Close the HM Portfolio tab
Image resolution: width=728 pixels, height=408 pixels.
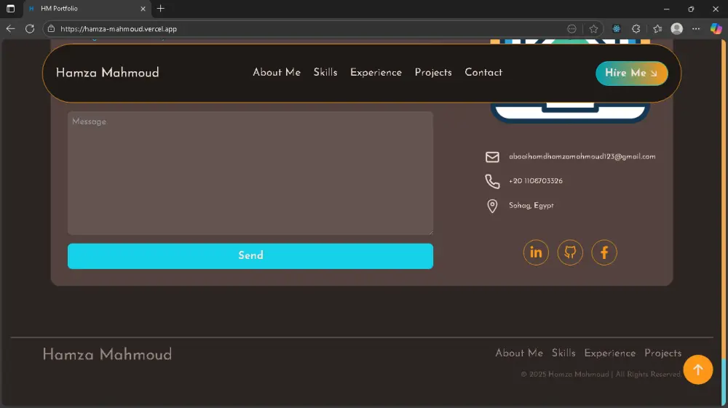(x=143, y=8)
